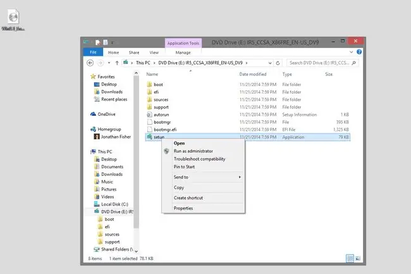Open the Manage ribbon tab

click(x=183, y=53)
